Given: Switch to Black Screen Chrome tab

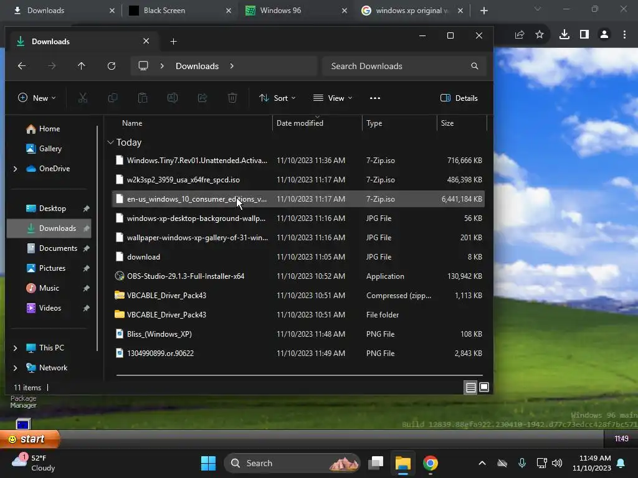Looking at the screenshot, I should [180, 11].
